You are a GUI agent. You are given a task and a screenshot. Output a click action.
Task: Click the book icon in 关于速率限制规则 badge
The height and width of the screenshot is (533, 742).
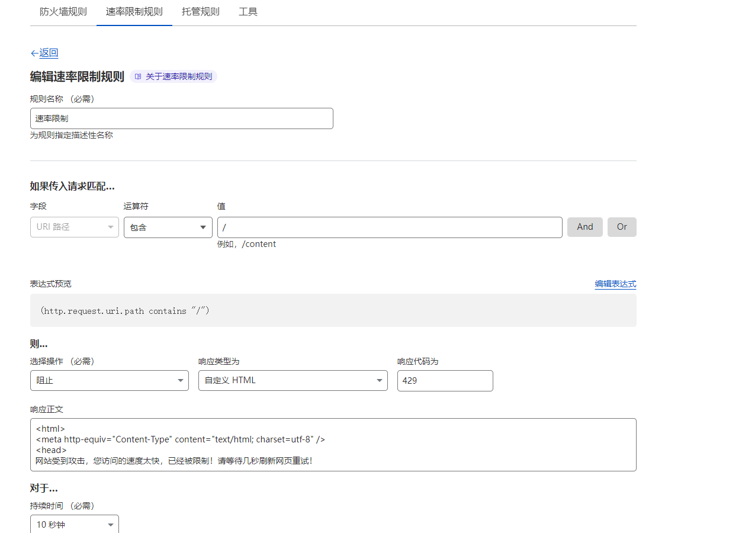(x=138, y=76)
